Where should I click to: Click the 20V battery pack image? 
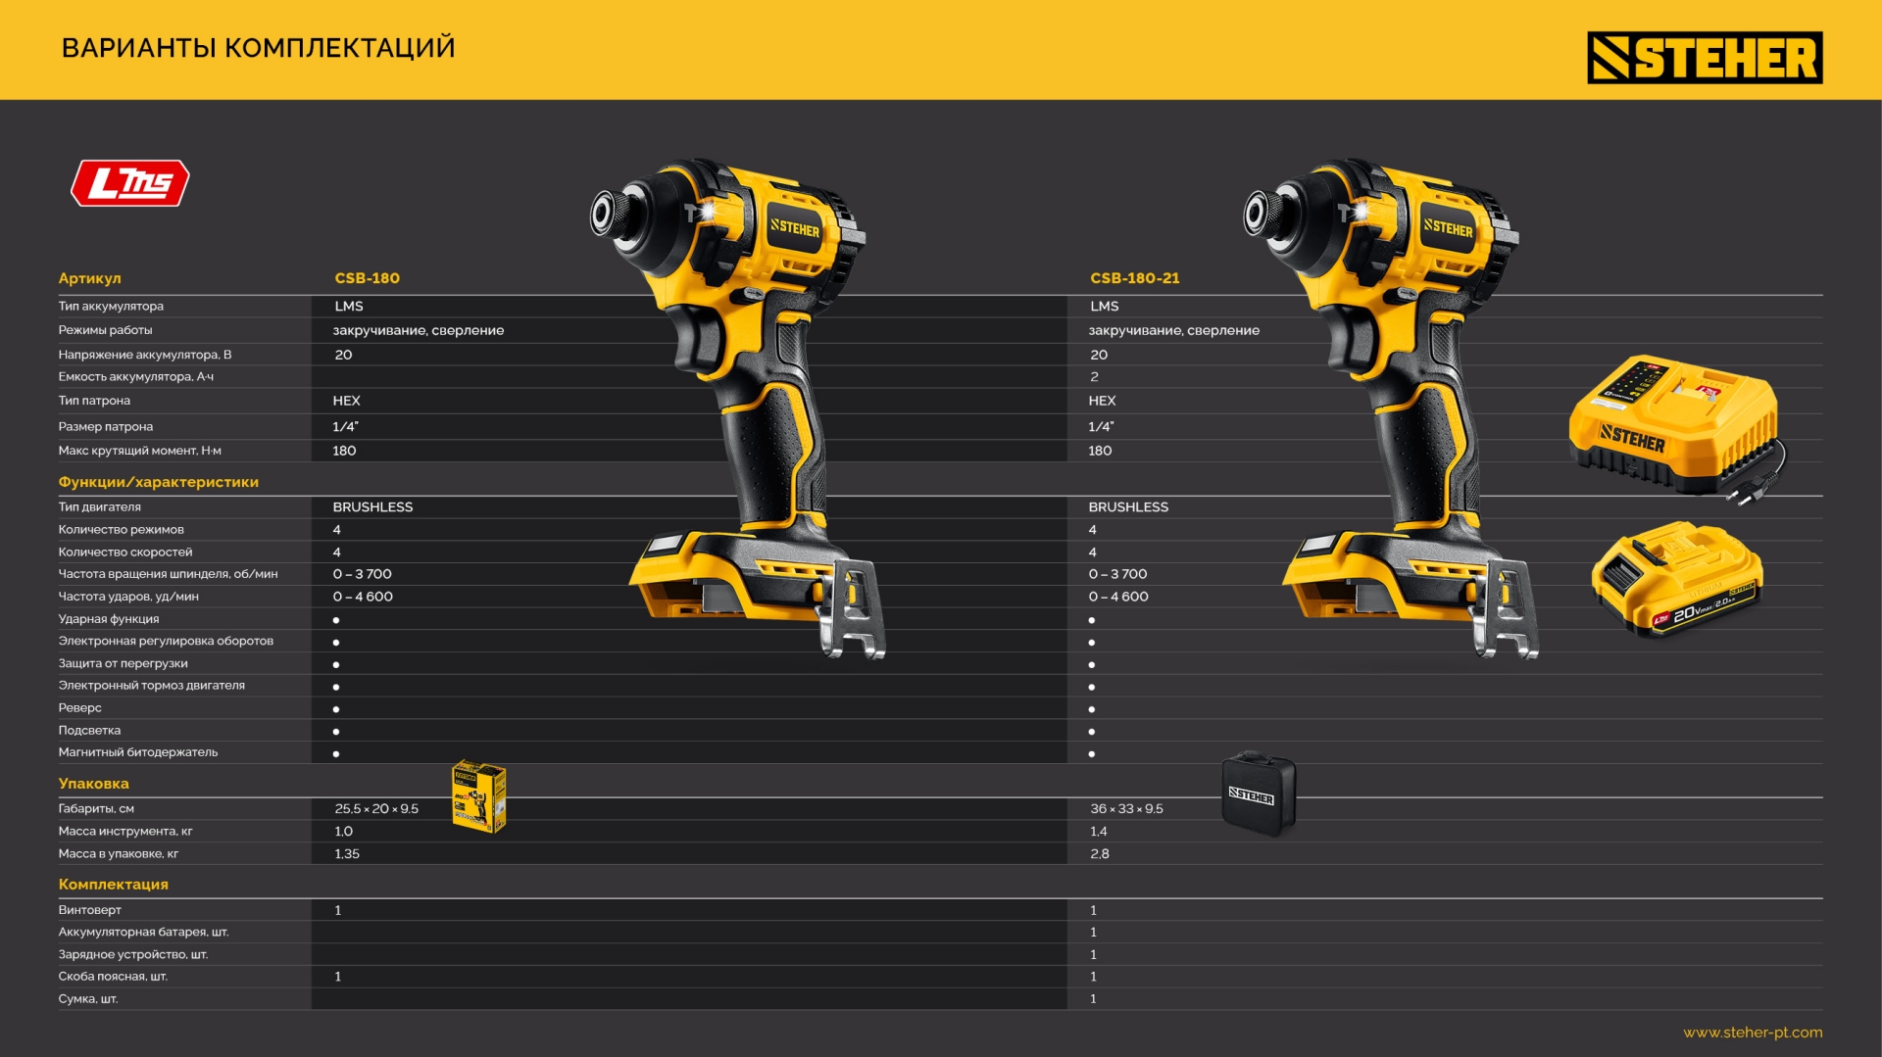point(1676,580)
